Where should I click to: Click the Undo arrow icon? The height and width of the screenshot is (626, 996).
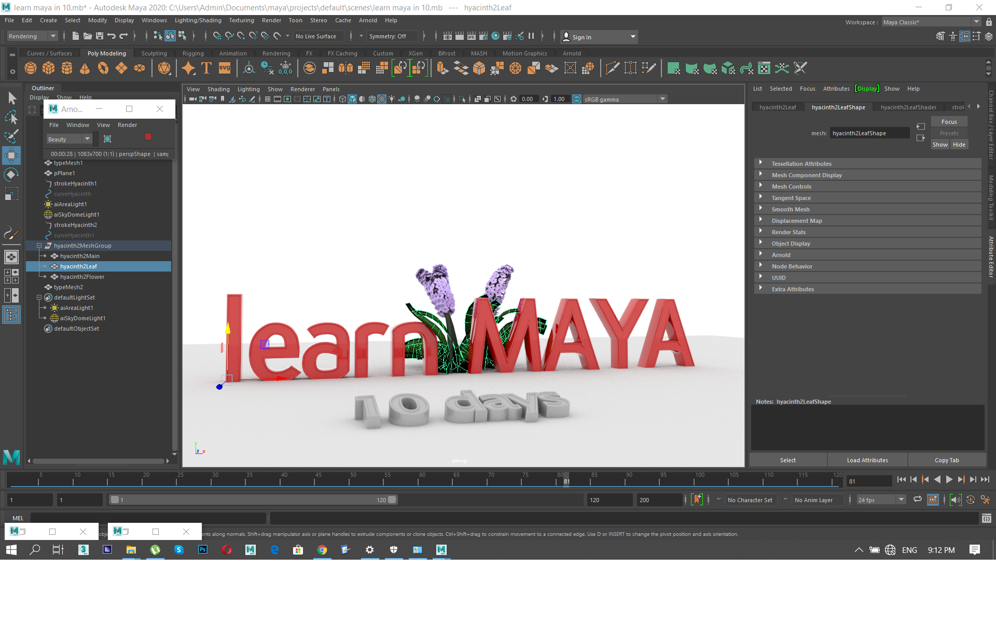(x=112, y=36)
